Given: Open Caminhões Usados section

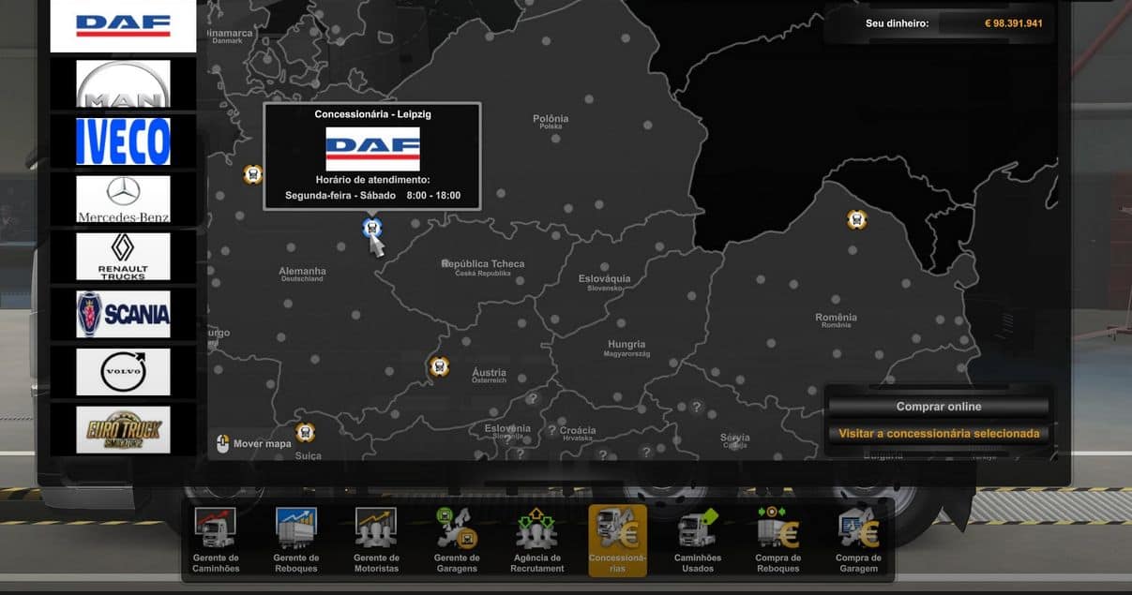Looking at the screenshot, I should (698, 540).
